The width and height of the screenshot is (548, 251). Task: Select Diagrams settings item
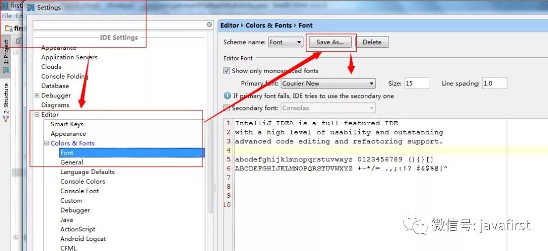55,105
